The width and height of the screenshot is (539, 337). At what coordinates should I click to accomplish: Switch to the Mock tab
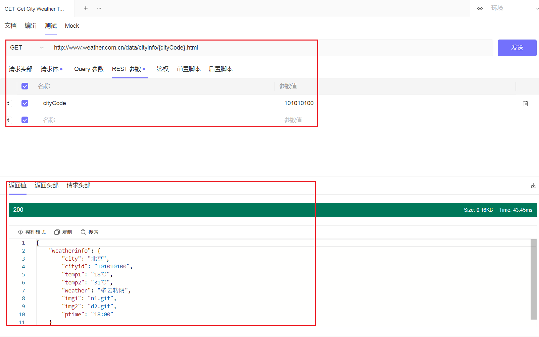pos(72,26)
